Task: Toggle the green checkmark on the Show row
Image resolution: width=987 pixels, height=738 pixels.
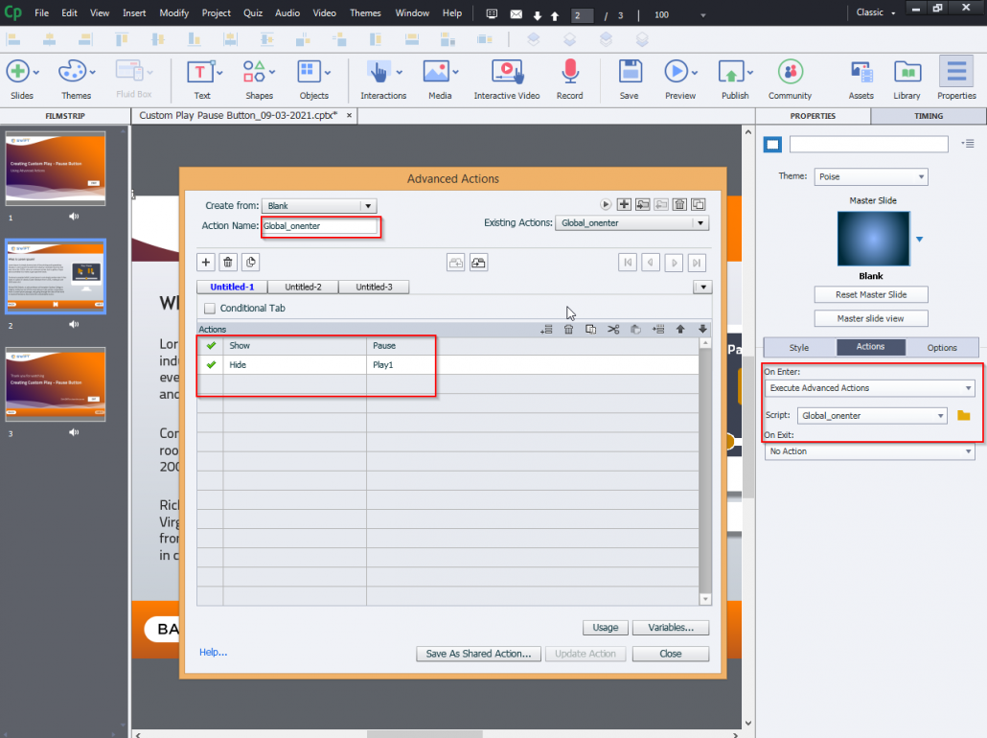Action: click(210, 345)
